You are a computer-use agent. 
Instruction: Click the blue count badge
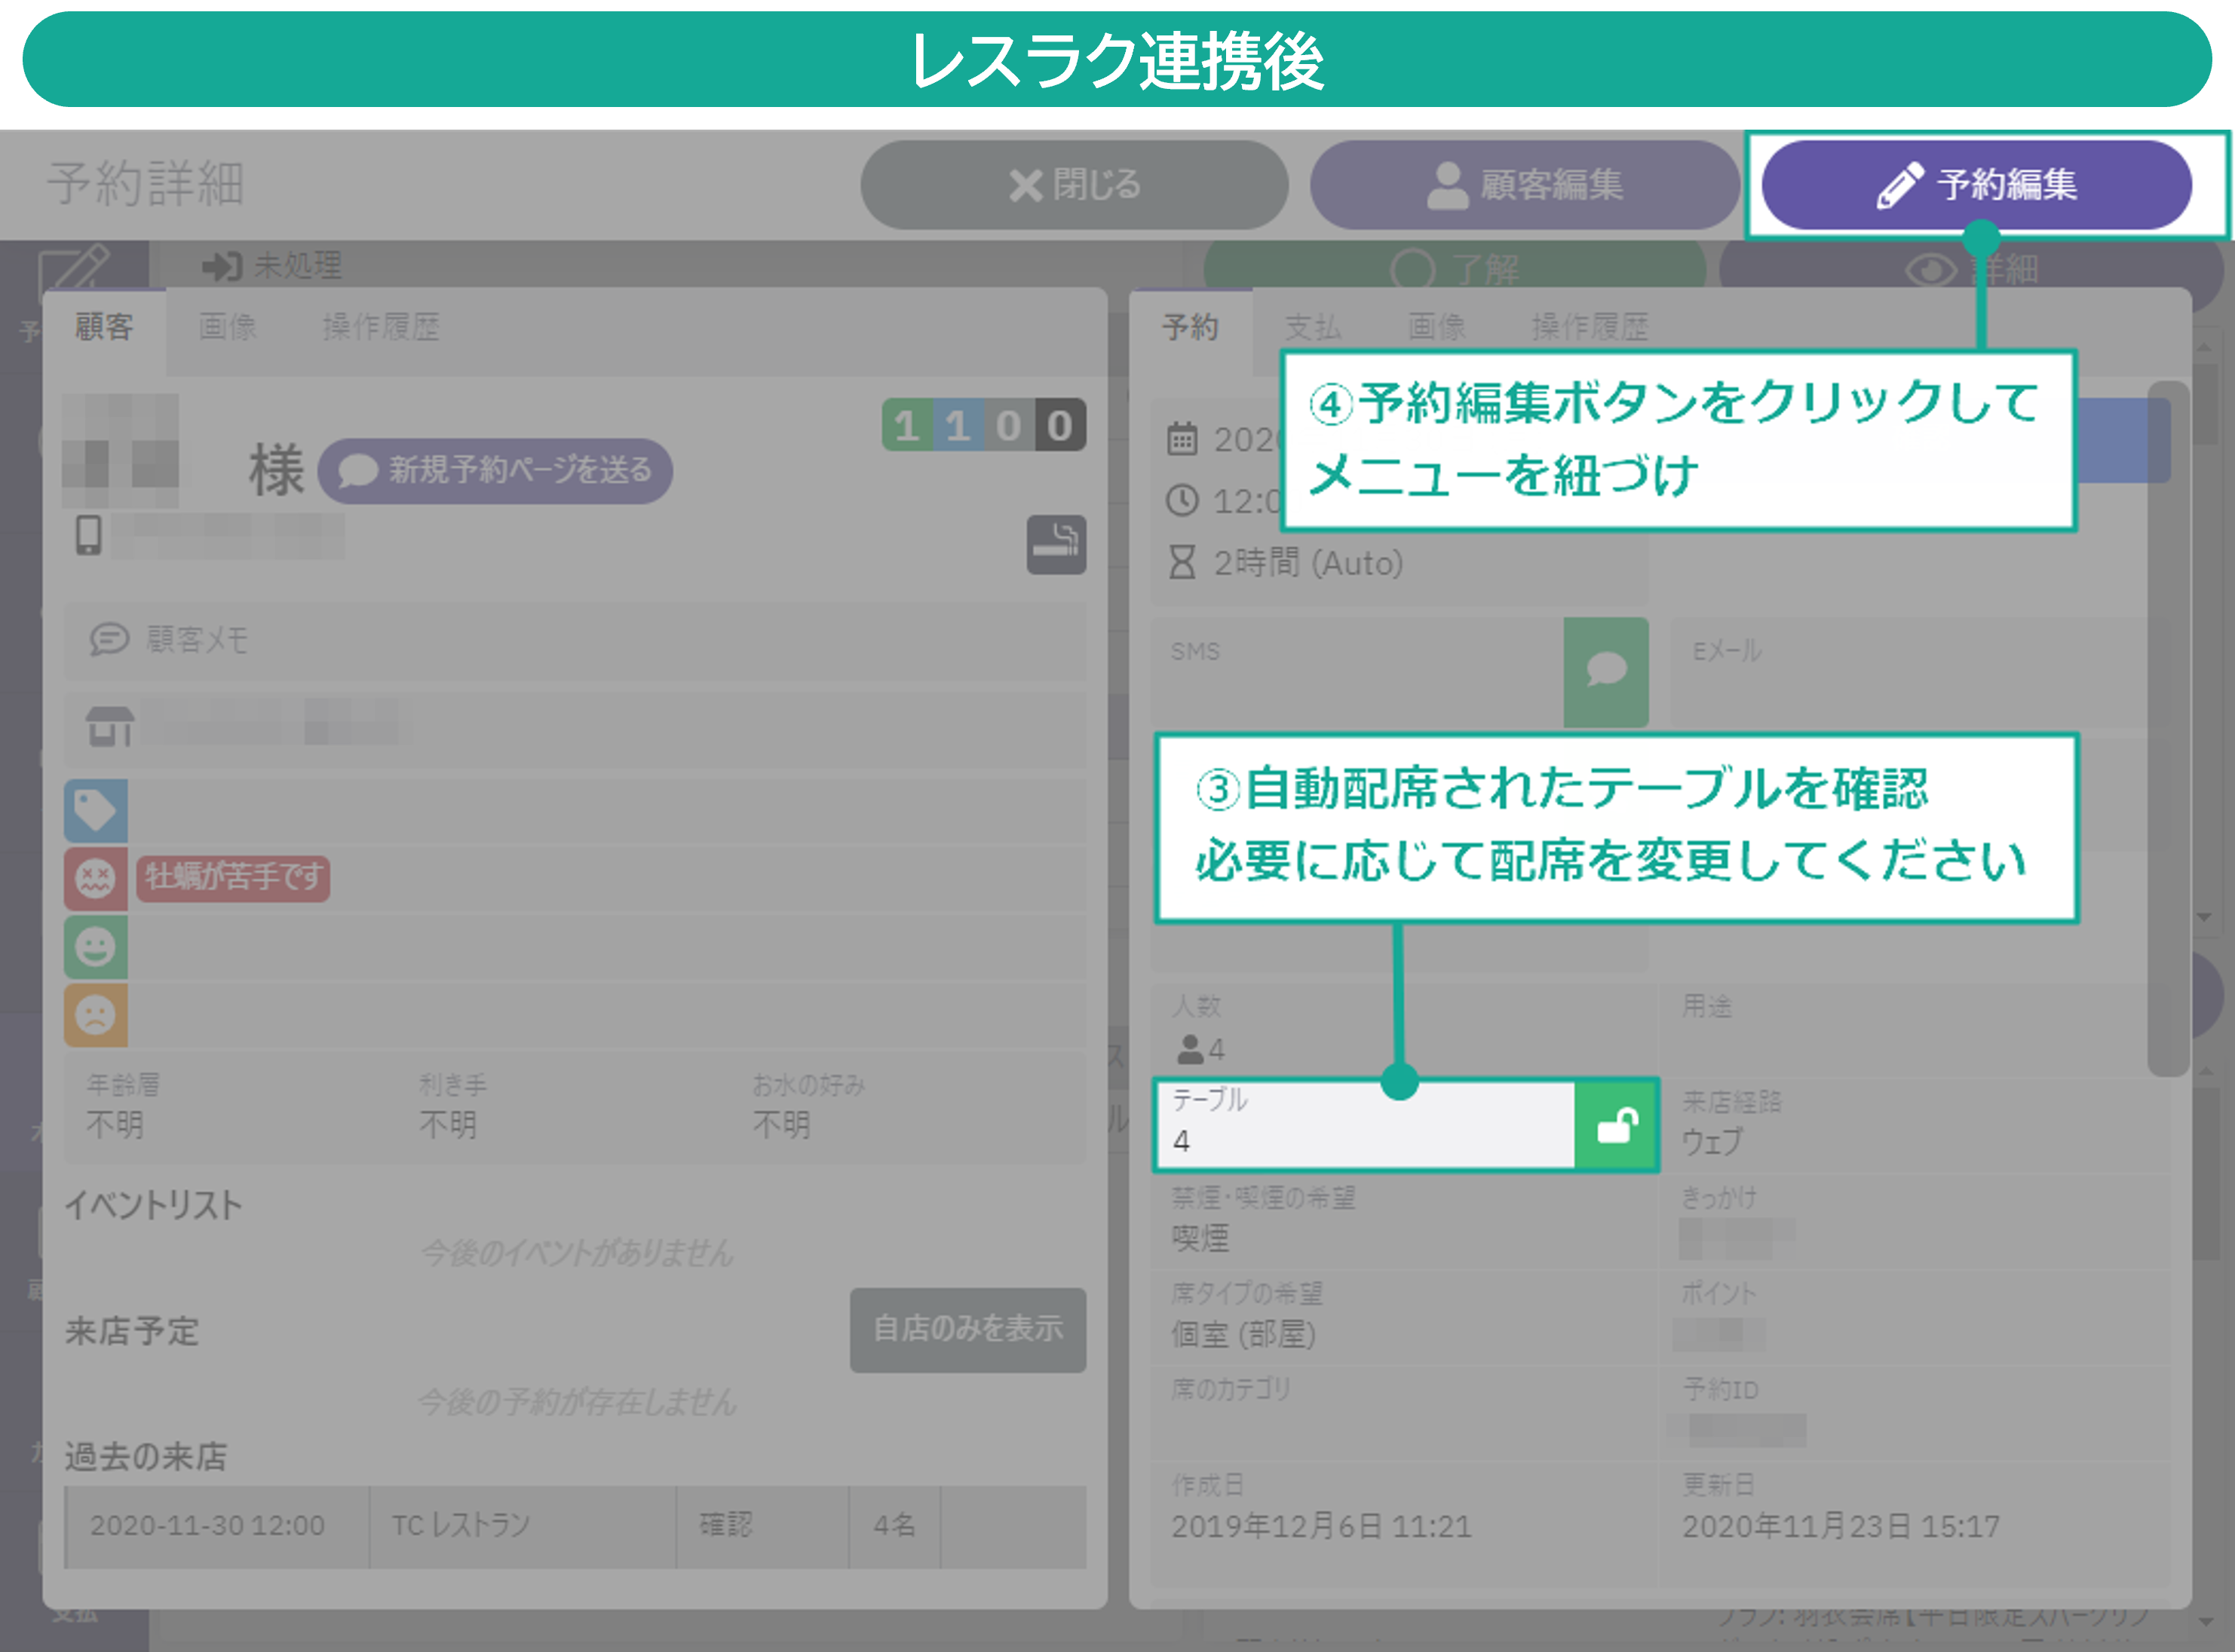[958, 426]
